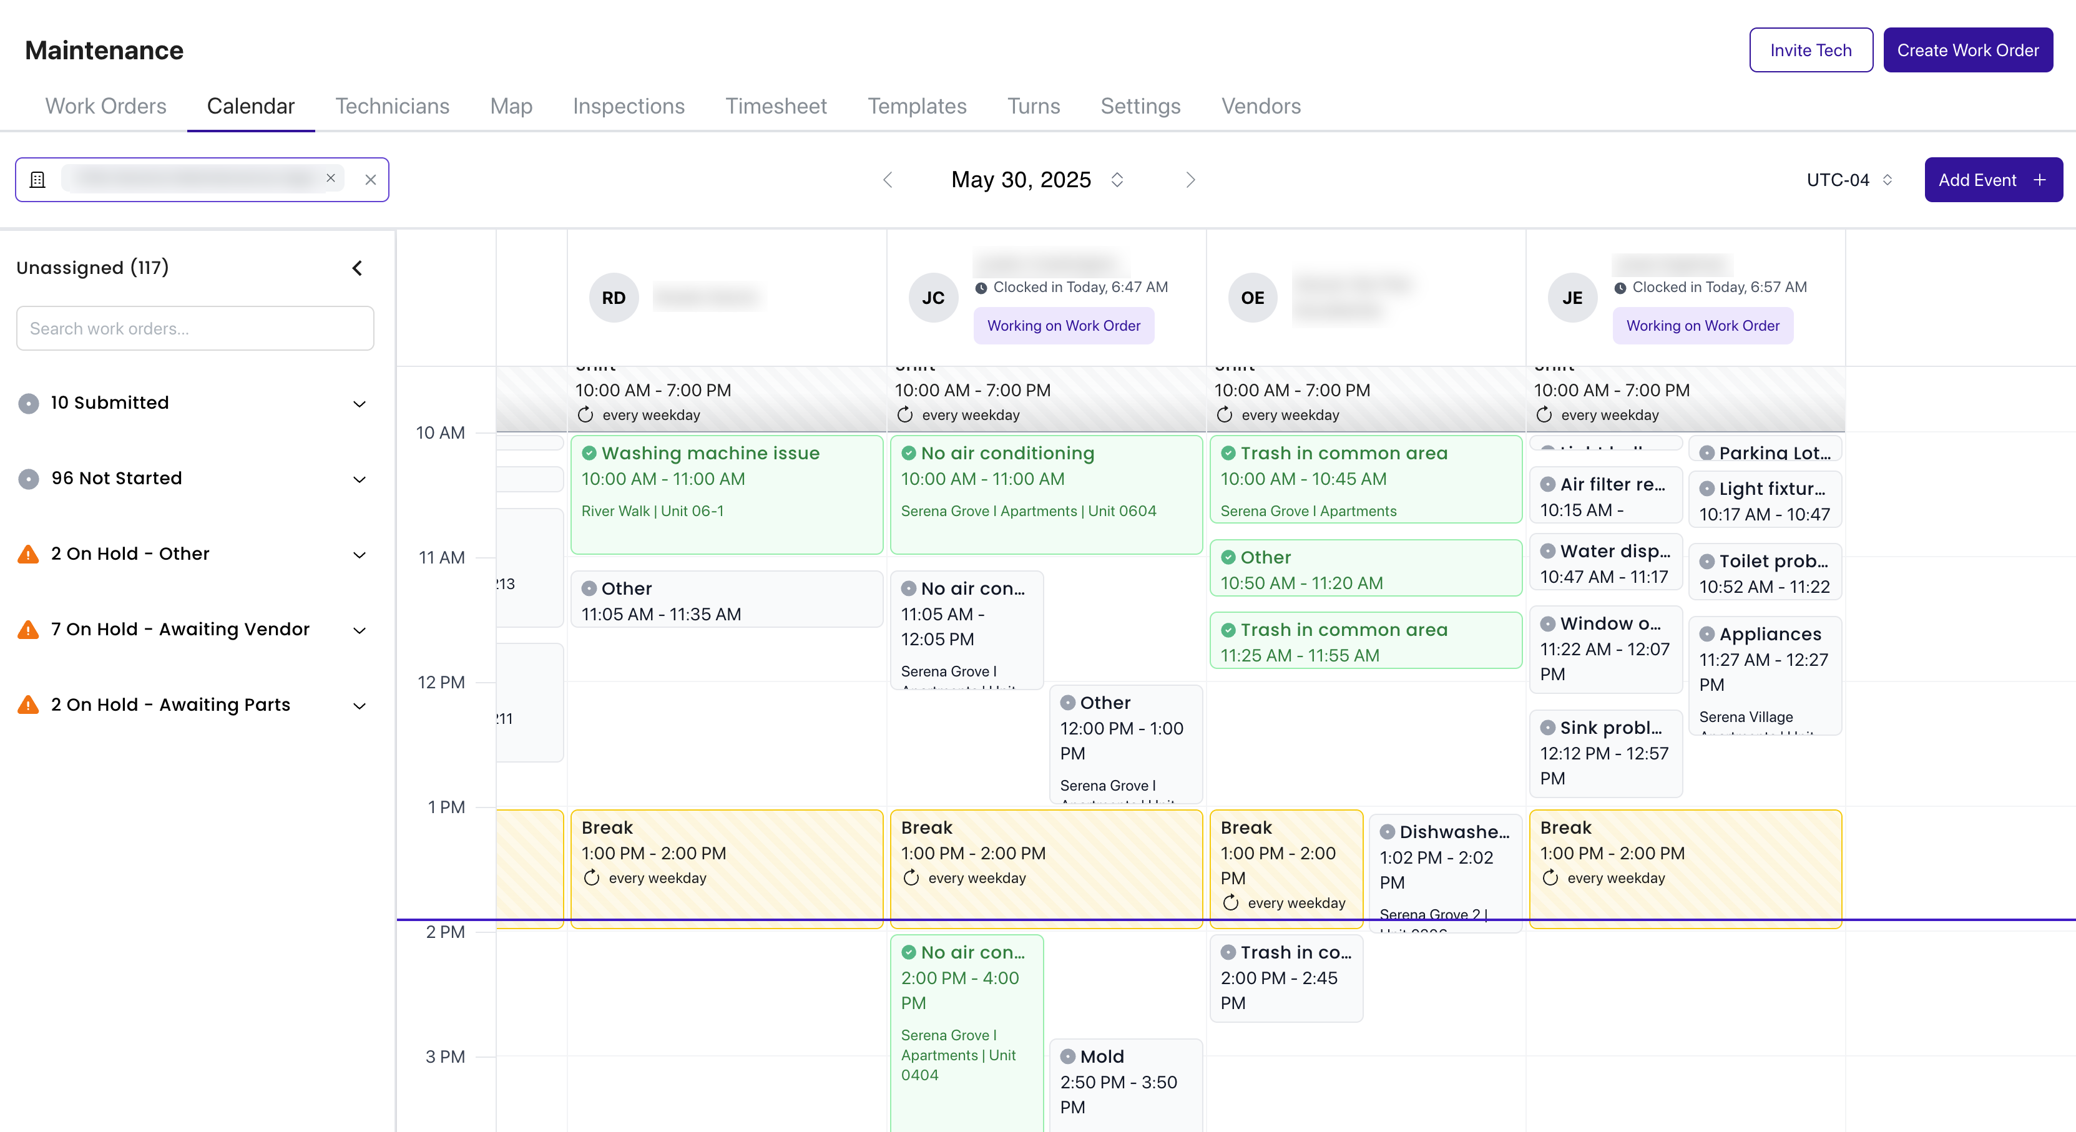The image size is (2076, 1132).
Task: Open Water dispenser 10:47 AM event
Action: (x=1605, y=562)
